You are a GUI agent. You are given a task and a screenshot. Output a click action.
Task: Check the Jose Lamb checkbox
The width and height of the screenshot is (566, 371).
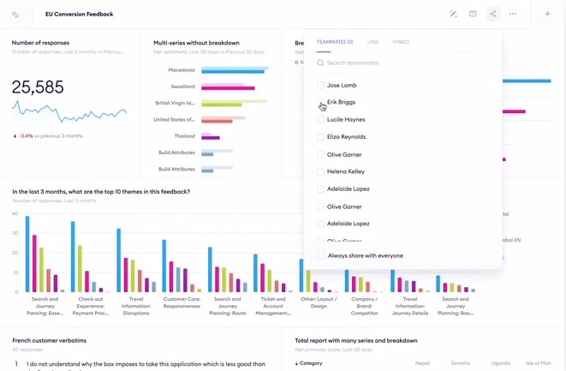pyautogui.click(x=321, y=85)
